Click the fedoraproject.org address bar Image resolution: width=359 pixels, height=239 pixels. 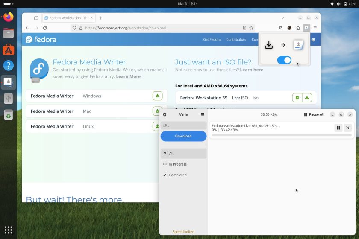[x=162, y=28]
